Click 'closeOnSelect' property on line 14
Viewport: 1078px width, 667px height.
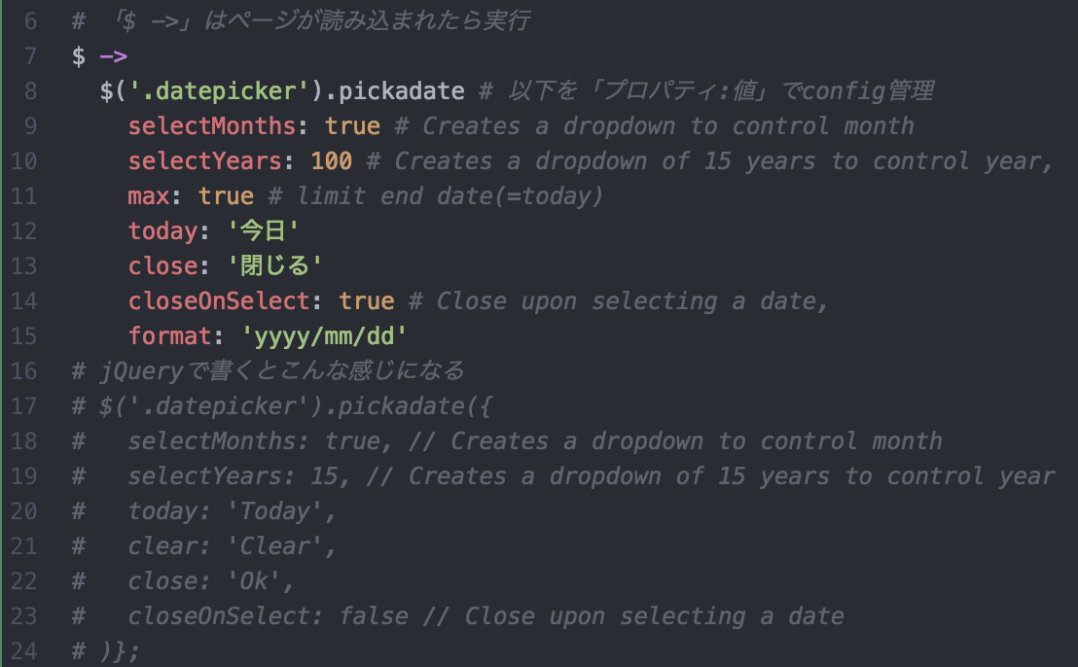[x=219, y=300]
